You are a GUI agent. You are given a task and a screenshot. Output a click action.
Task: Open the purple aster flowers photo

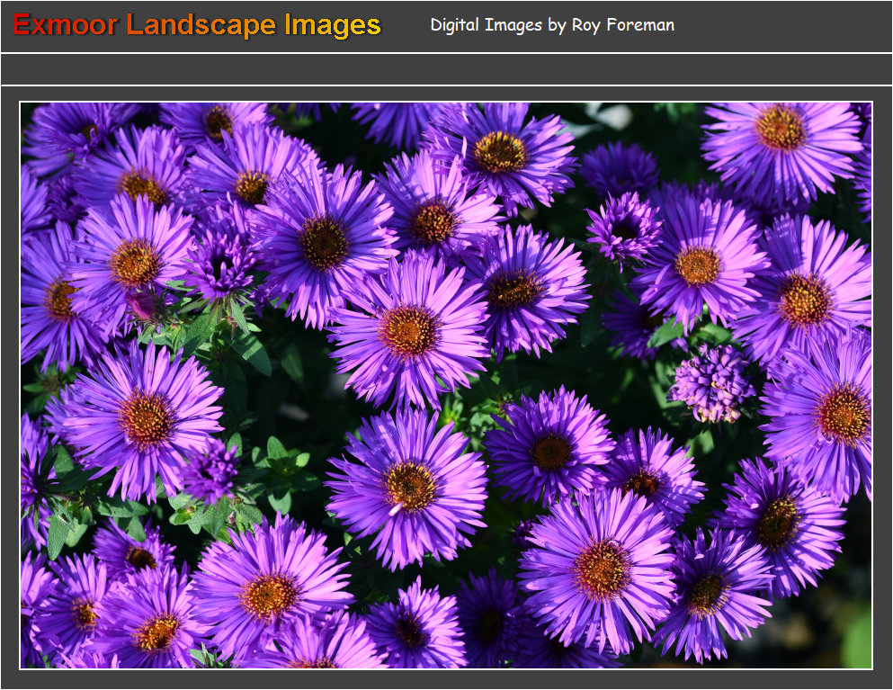(446, 385)
